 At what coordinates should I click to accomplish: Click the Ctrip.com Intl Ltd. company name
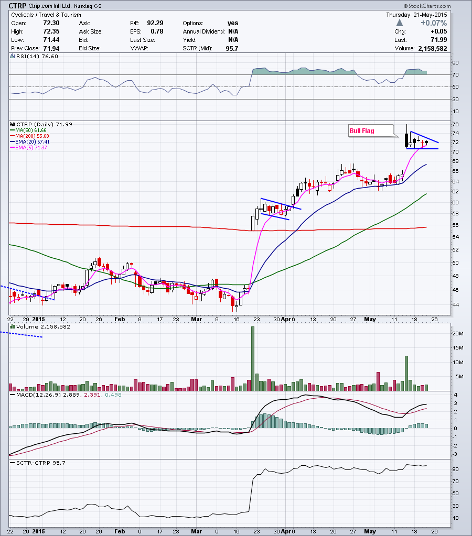(x=50, y=6)
